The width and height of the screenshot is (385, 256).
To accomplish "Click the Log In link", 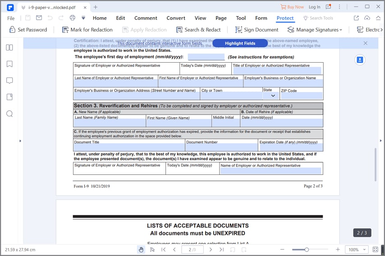I will pos(315,7).
